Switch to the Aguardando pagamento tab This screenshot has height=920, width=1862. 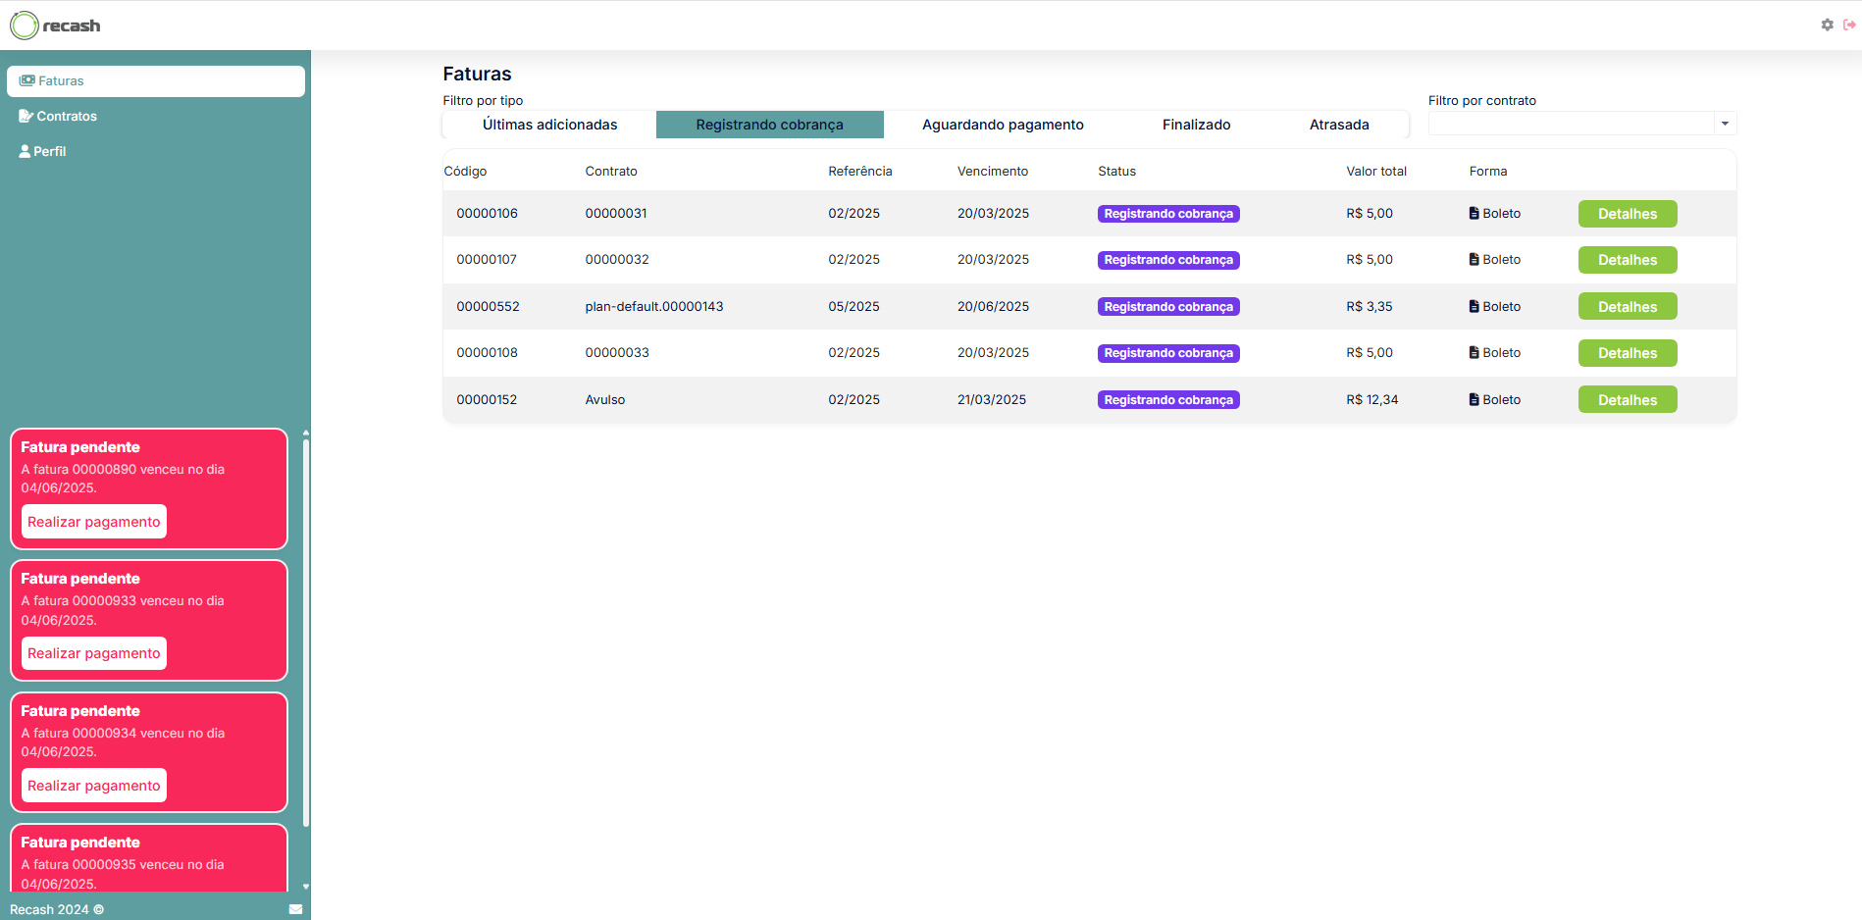(x=1003, y=125)
